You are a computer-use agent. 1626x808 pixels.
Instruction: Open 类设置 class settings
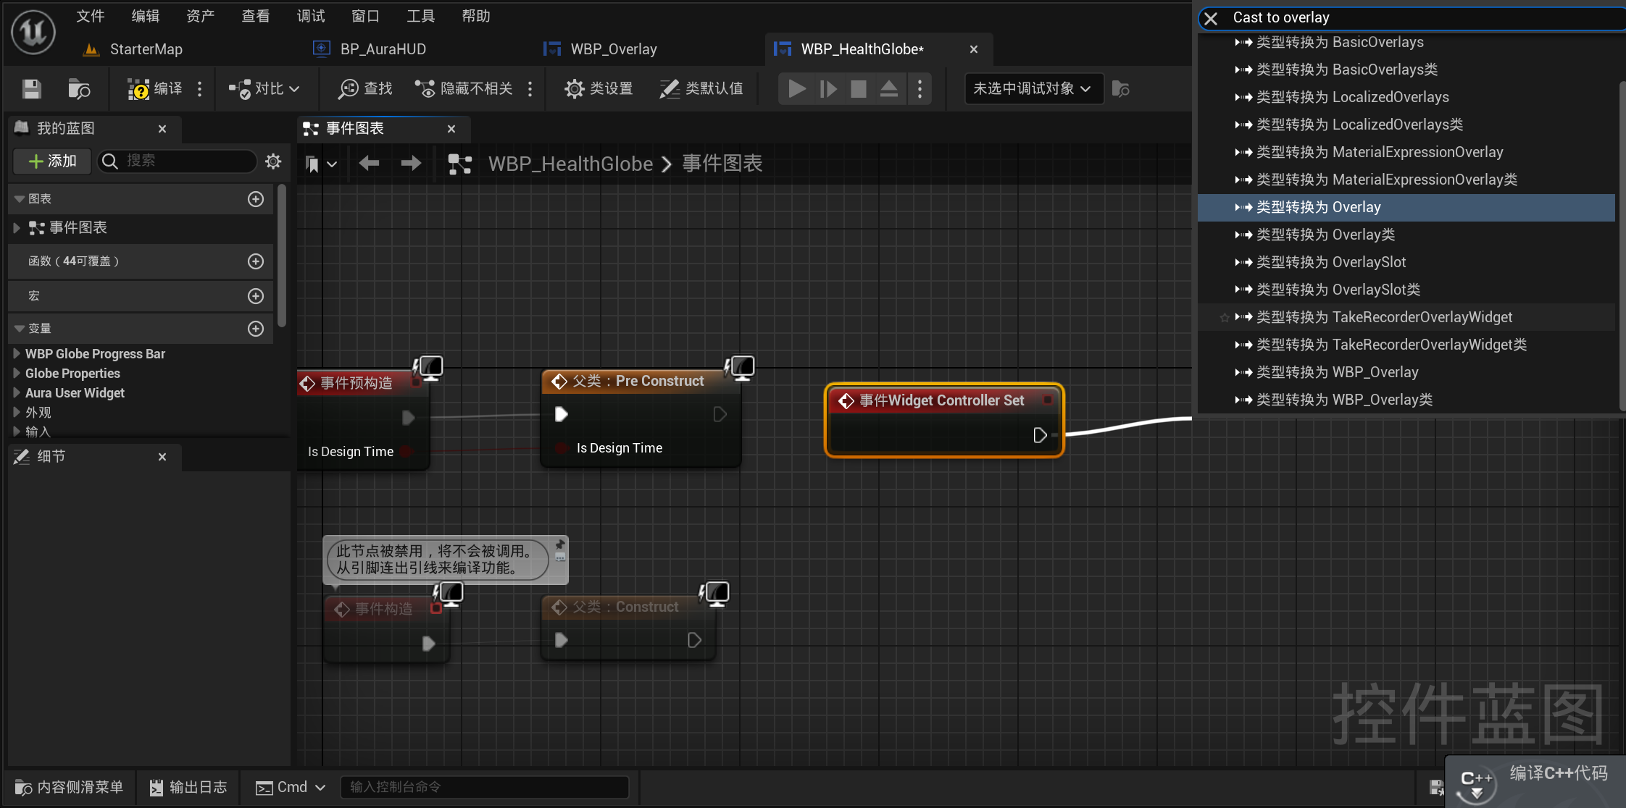[599, 89]
